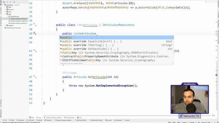The height and width of the screenshot is (123, 219).
Task: Open the TODO tool window
Action: [x=12, y=120]
